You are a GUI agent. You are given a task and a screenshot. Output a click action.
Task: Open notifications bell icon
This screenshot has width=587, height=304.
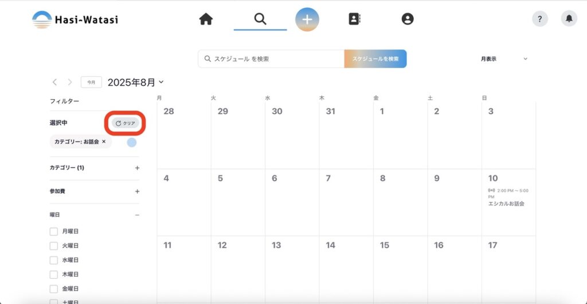[569, 19]
